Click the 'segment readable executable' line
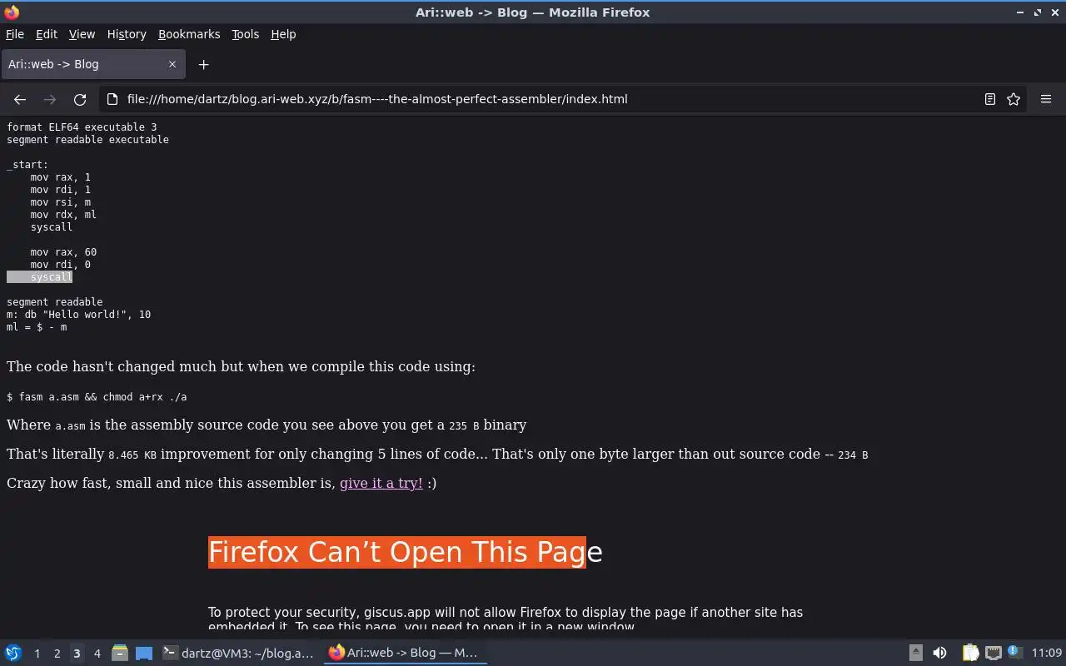The height and width of the screenshot is (666, 1066). tap(87, 140)
